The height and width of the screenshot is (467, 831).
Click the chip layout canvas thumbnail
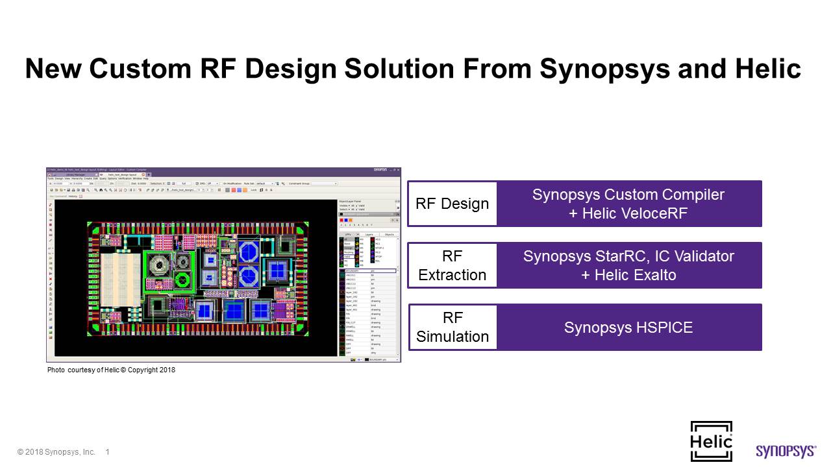coord(195,277)
